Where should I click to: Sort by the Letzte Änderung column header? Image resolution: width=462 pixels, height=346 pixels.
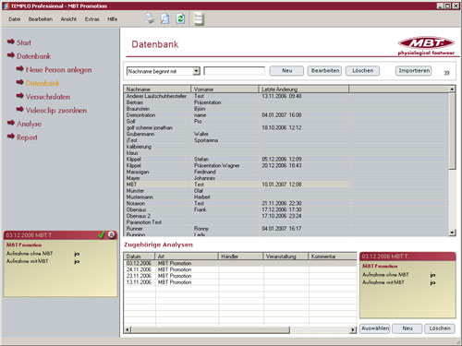[x=304, y=89]
